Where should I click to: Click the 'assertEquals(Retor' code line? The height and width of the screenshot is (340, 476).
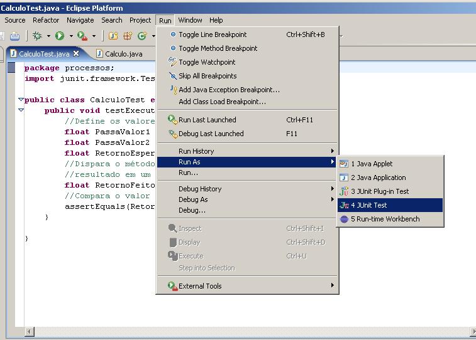110,206
